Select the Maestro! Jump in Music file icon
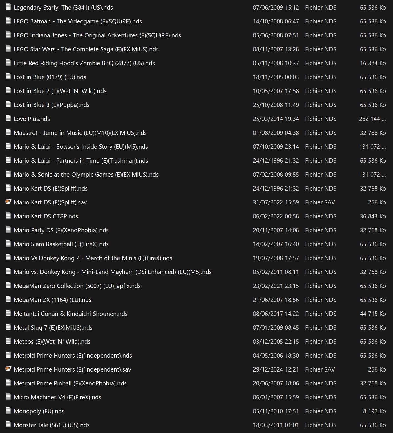Viewport: 393px width, 433px height. [8, 132]
